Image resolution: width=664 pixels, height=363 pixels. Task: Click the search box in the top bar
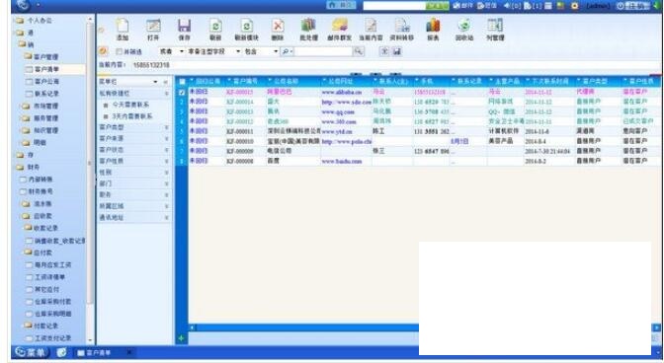[x=394, y=6]
